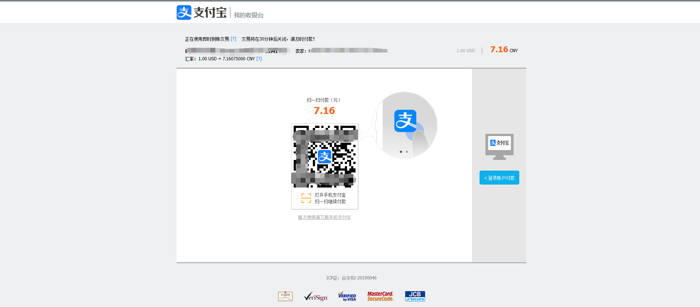The height and width of the screenshot is (307, 700).
Task: Click the 扫一扫付款 label above amount
Action: pos(324,100)
